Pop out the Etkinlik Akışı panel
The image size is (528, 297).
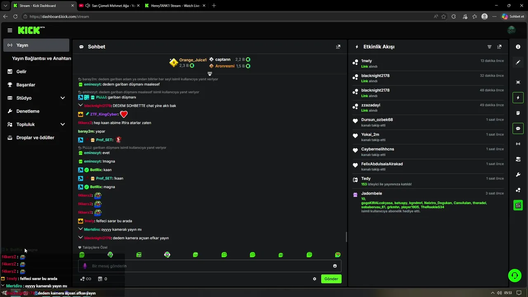click(500, 47)
